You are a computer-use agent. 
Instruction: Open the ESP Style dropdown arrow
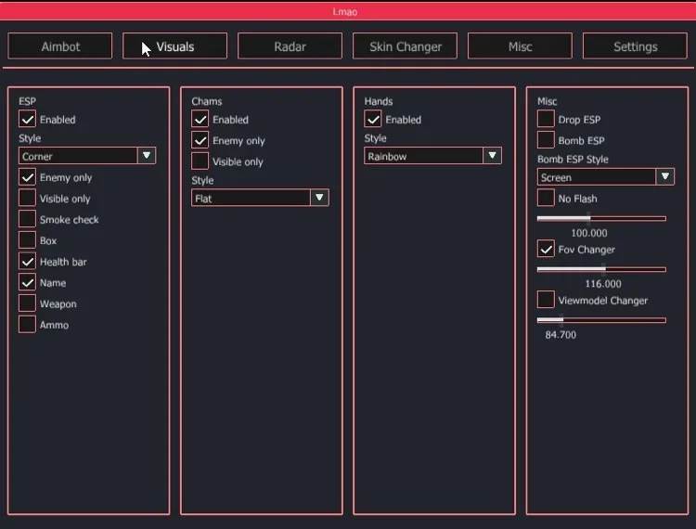click(x=147, y=156)
